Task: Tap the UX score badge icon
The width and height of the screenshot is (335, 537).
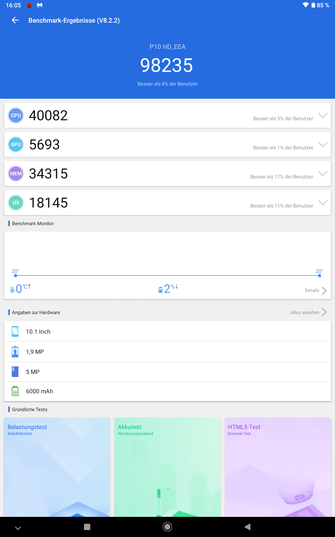Action: pyautogui.click(x=16, y=203)
